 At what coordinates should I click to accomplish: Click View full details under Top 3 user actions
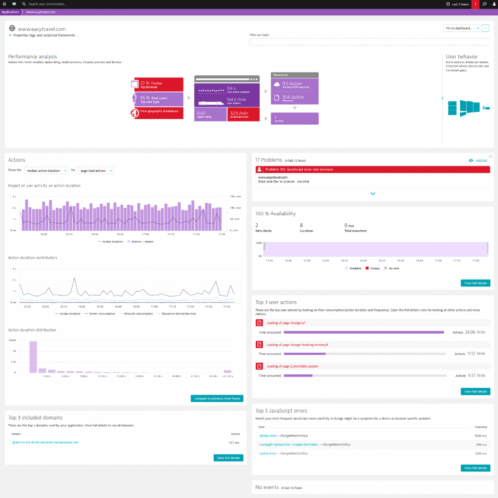point(475,391)
